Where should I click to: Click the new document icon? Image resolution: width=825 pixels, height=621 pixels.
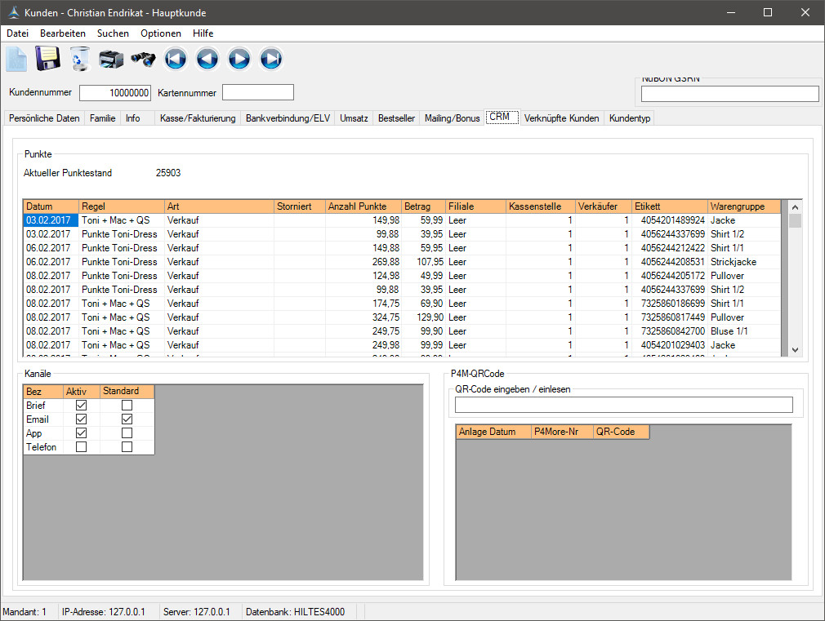coord(17,59)
